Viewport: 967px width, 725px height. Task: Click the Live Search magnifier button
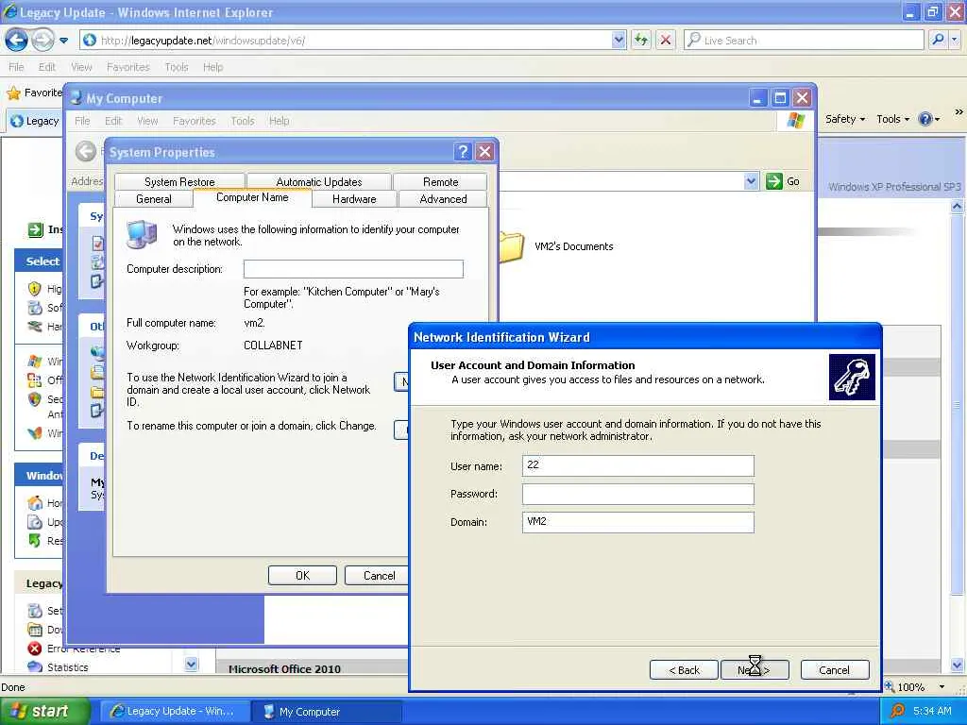938,40
